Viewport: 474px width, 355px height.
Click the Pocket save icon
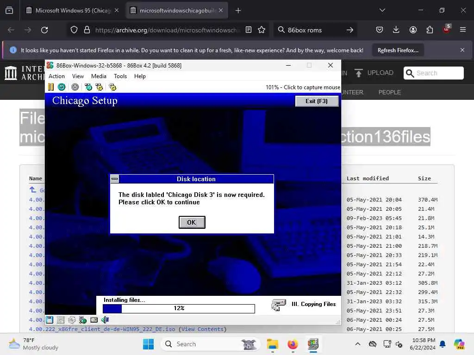pos(380,30)
